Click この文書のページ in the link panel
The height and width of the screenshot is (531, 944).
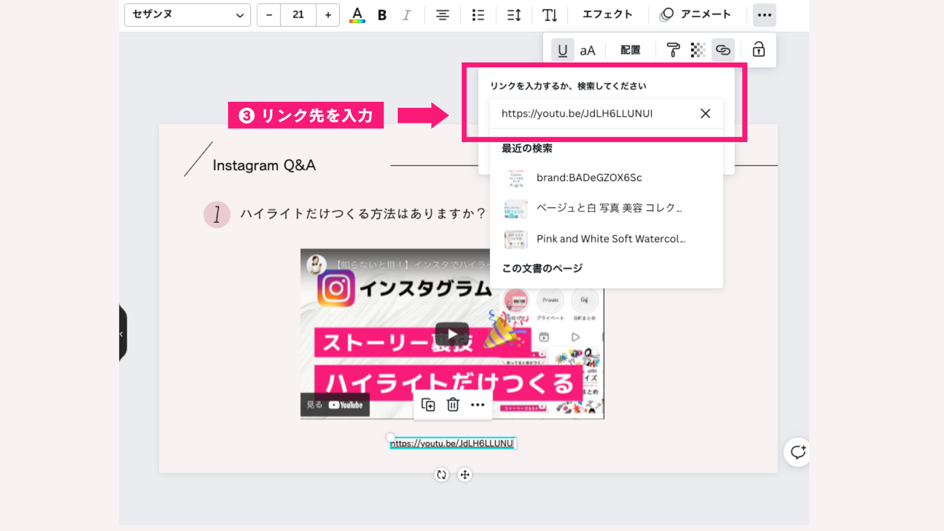click(541, 268)
